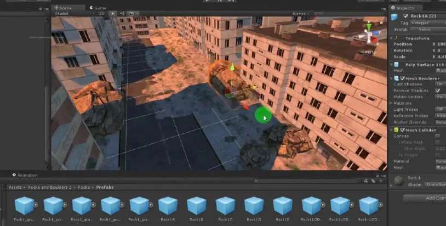Image resolution: width=446 pixels, height=226 pixels.
Task: Toggle the Rock4A (2) active checkbox
Action: [x=406, y=16]
